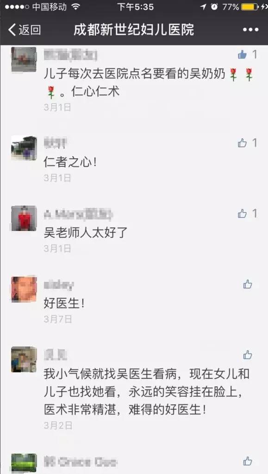Open avatar of the 吴奶奶 commenter

click(24, 59)
